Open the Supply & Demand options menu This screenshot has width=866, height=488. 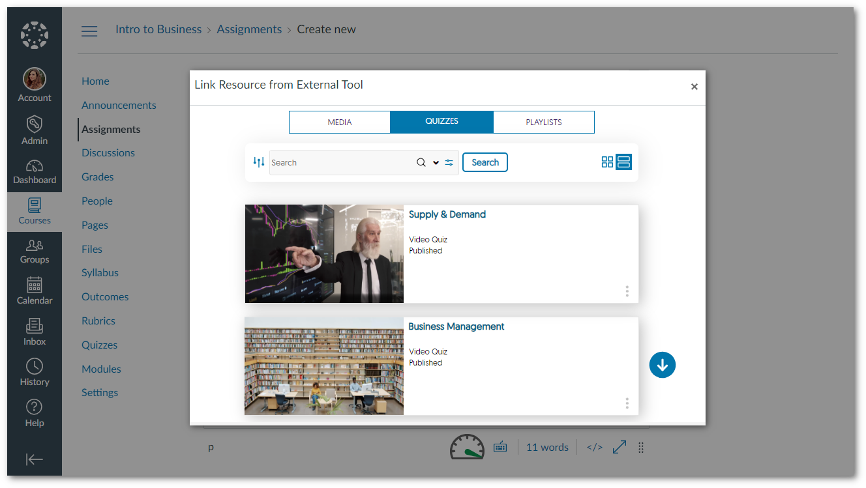[627, 291]
